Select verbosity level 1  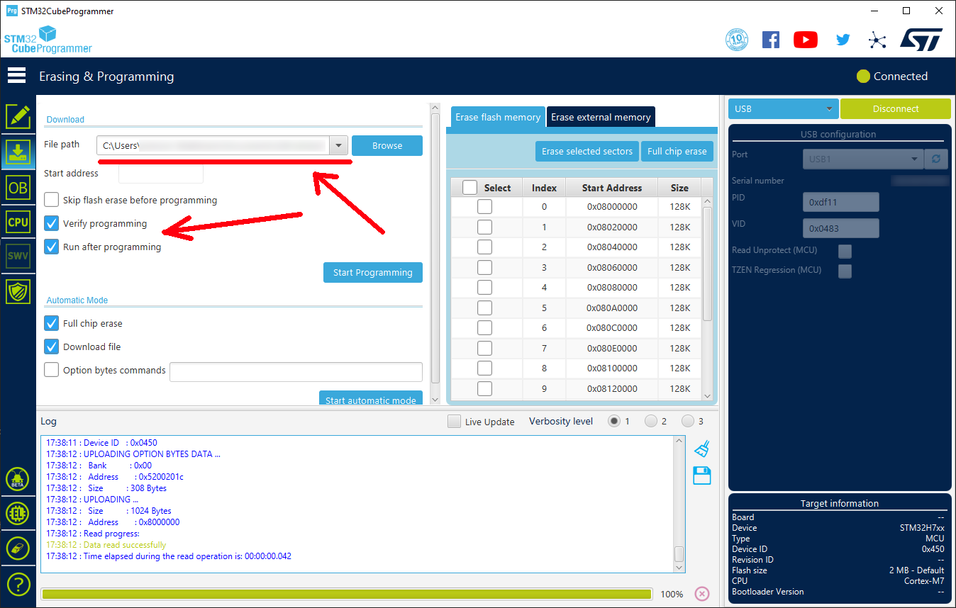[x=614, y=421]
